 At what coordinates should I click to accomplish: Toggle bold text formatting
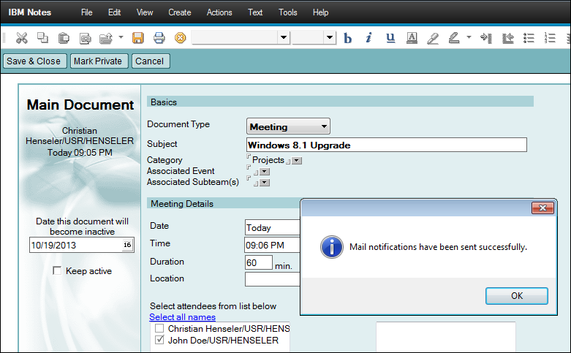(348, 38)
